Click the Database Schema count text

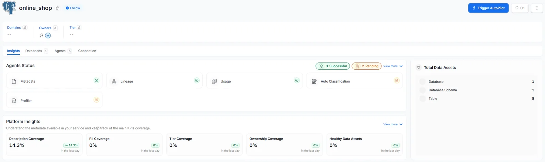pyautogui.click(x=533, y=90)
